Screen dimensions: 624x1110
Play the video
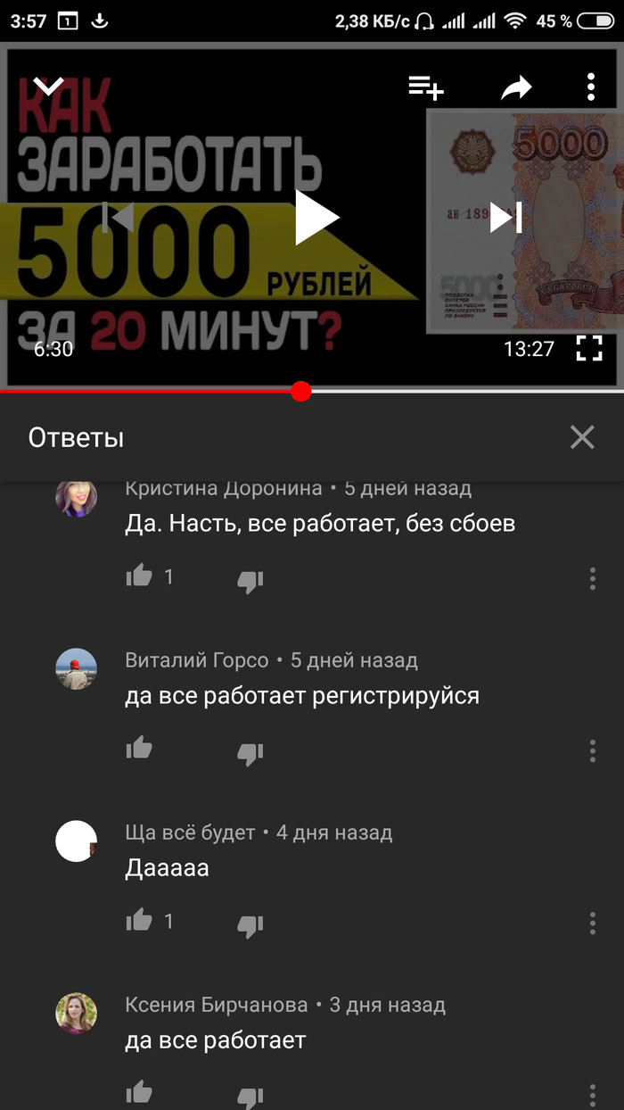[316, 217]
